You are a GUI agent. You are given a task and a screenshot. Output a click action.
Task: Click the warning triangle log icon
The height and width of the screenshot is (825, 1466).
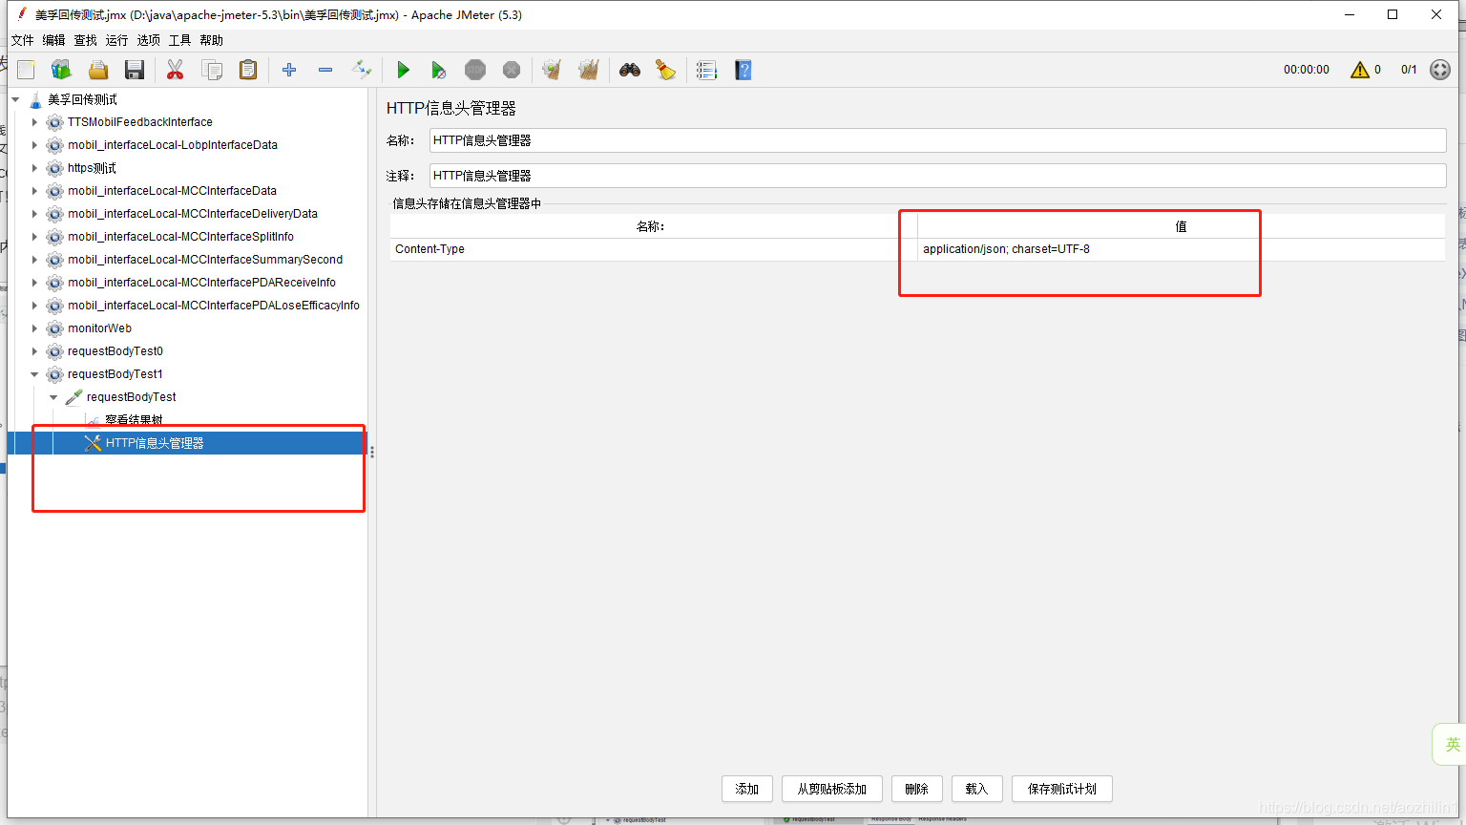click(1360, 70)
